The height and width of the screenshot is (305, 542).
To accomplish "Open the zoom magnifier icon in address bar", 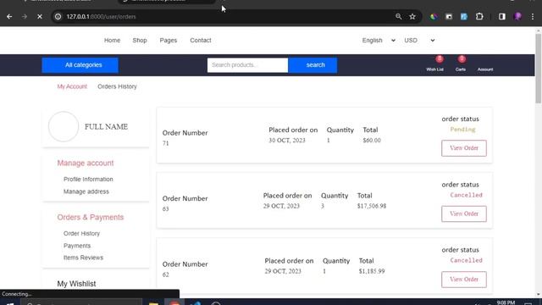I will [x=399, y=17].
